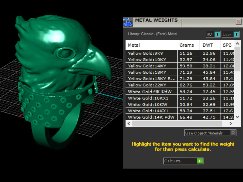Image resolution: width=243 pixels, height=182 pixels.
Task: Click the 32.96 DWT cell
Action: [x=211, y=53]
